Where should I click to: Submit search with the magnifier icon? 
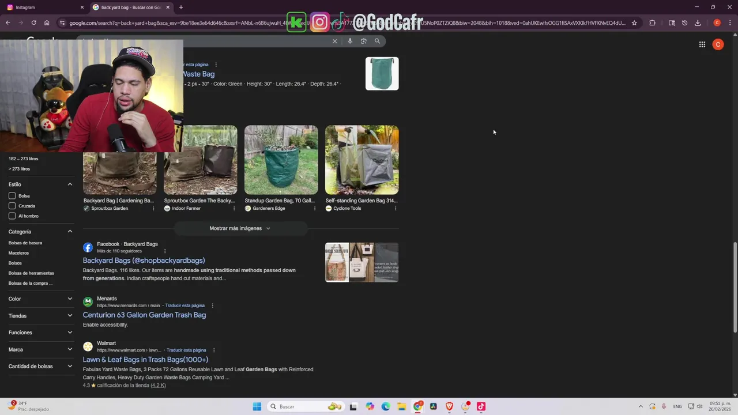point(377,41)
